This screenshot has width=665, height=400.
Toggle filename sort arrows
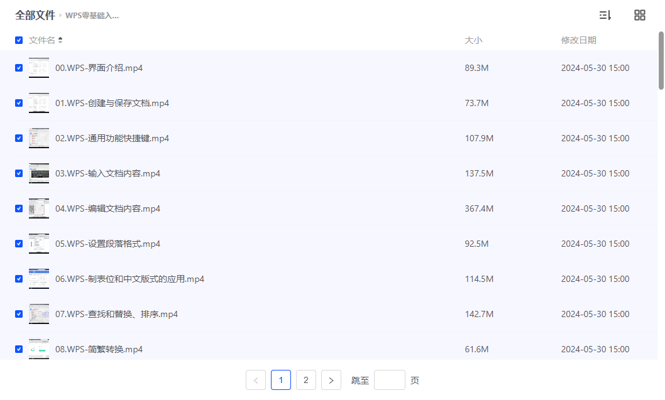(x=60, y=40)
